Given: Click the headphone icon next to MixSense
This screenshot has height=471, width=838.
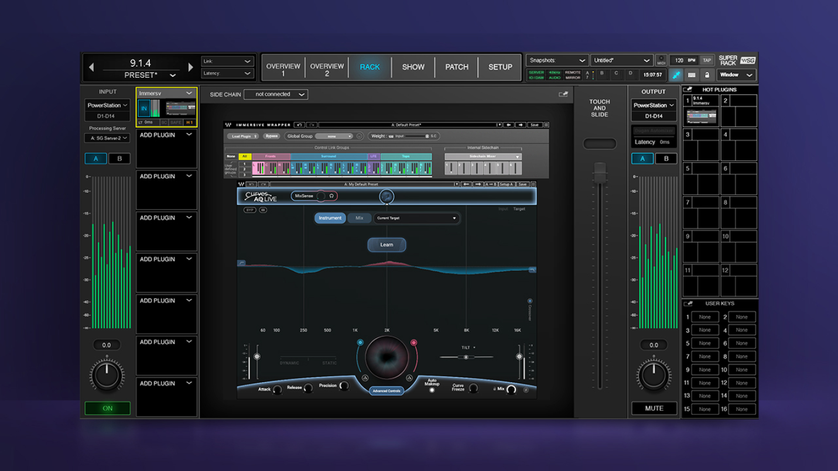Looking at the screenshot, I should coord(331,196).
